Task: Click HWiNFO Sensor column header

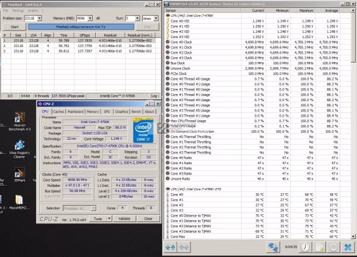Action: coord(202,11)
